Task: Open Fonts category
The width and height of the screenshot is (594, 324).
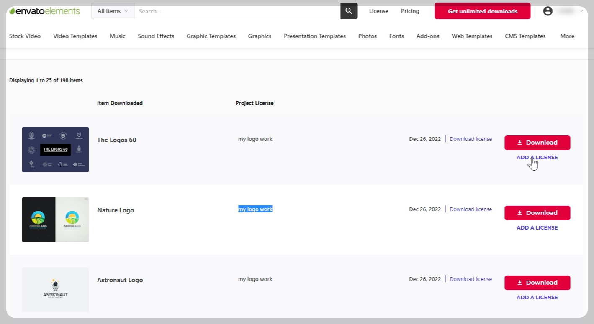Action: pos(396,36)
